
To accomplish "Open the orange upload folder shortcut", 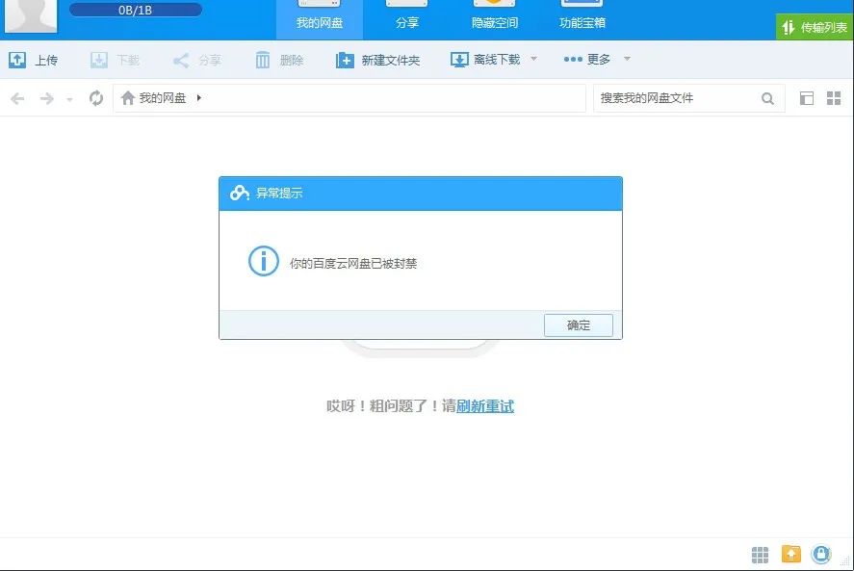I will point(790,554).
